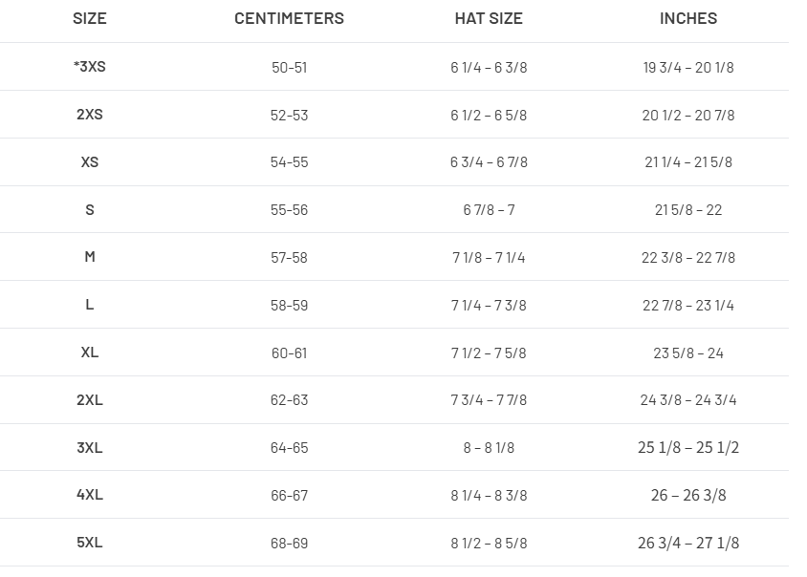This screenshot has height=577, width=807.
Task: Select the M size label
Action: 90,257
